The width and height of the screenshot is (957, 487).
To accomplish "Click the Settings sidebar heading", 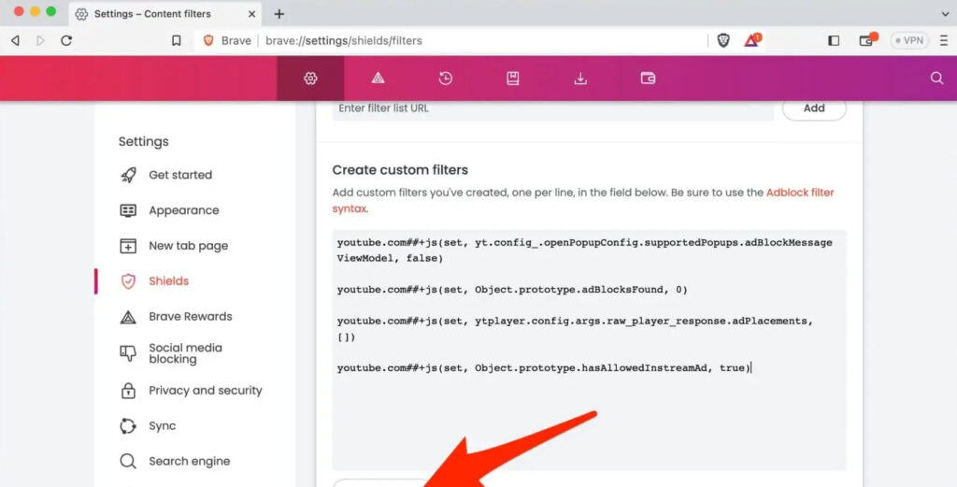I will [x=143, y=141].
